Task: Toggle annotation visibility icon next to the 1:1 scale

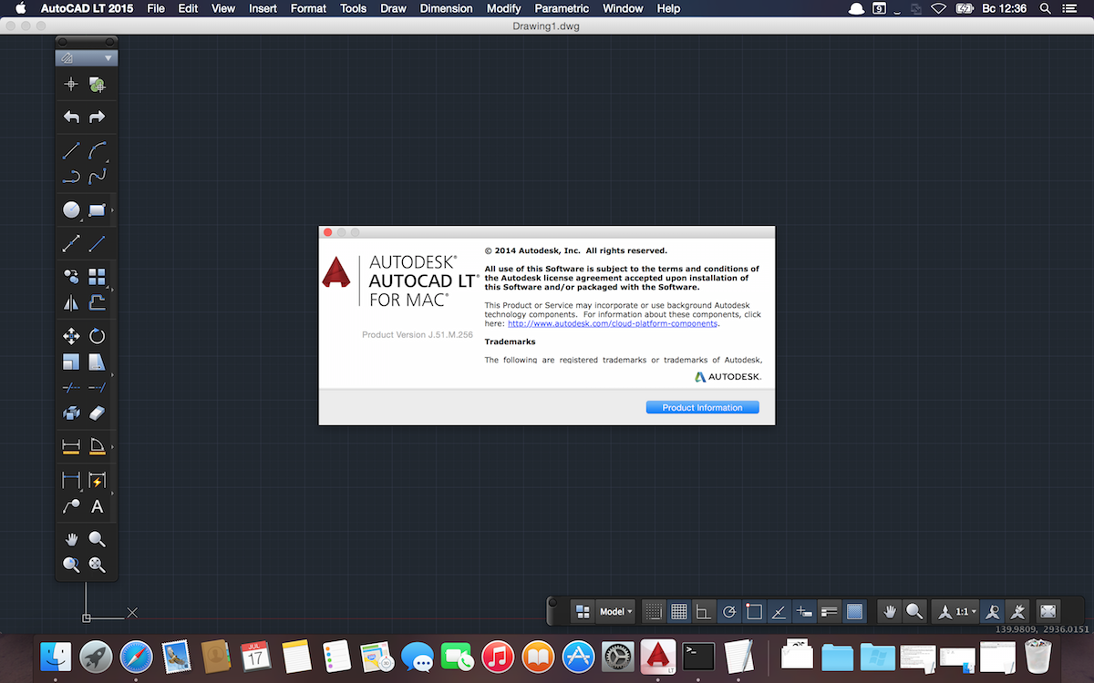Action: point(993,612)
